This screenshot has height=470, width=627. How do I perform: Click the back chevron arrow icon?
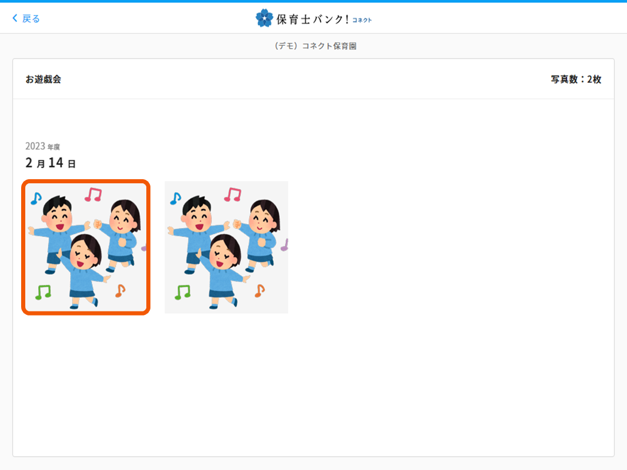tap(15, 18)
